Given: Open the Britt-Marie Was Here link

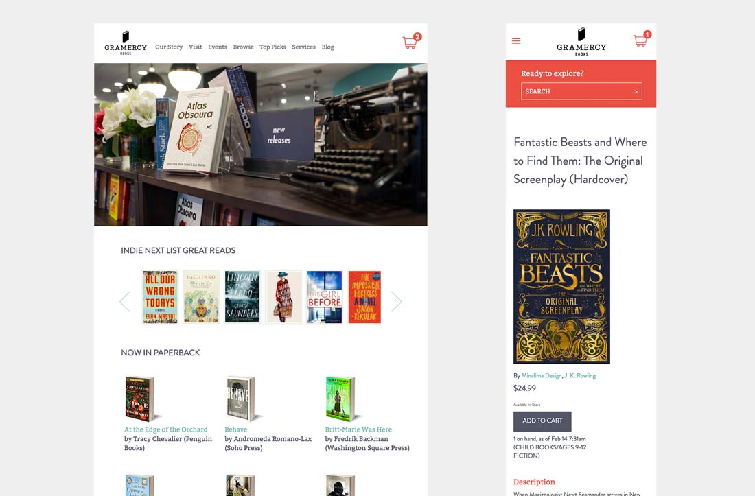Looking at the screenshot, I should [358, 429].
